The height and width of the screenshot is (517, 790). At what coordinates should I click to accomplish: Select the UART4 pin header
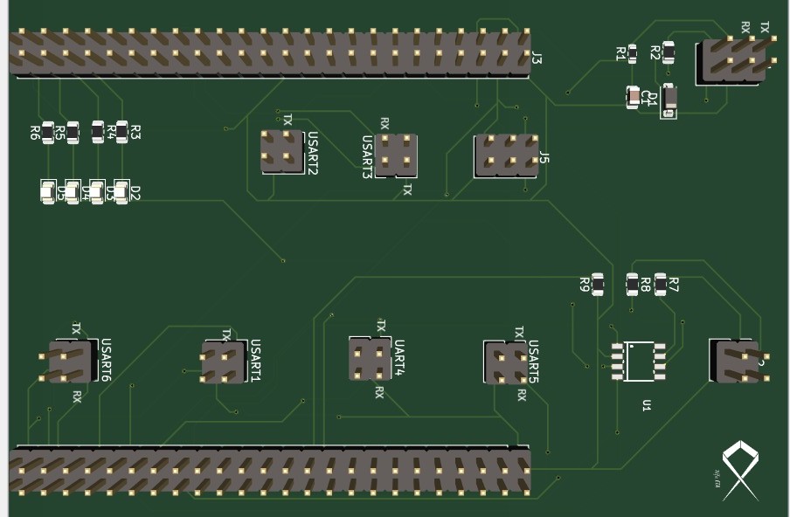coord(370,358)
